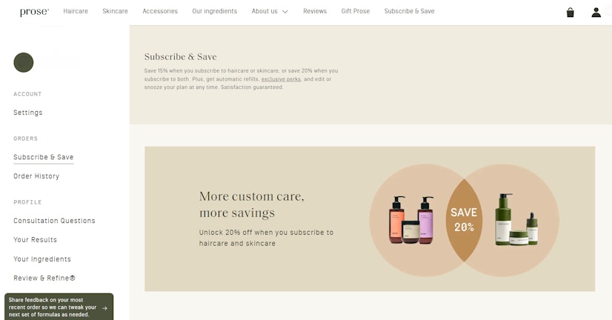Open Our ingredients page
Image resolution: width=612 pixels, height=320 pixels.
[x=215, y=11]
